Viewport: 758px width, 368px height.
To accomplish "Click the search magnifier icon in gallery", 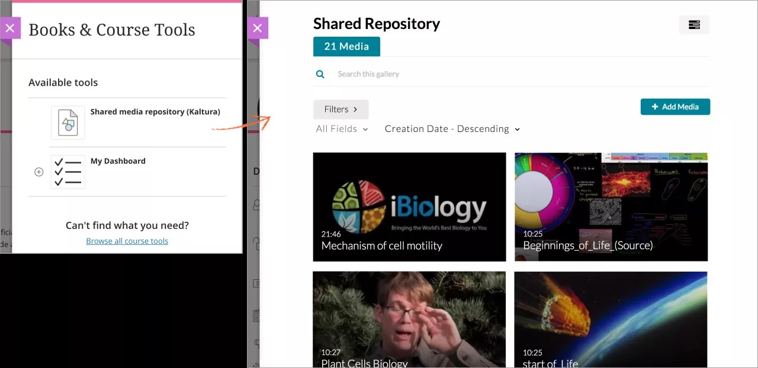I will point(320,75).
